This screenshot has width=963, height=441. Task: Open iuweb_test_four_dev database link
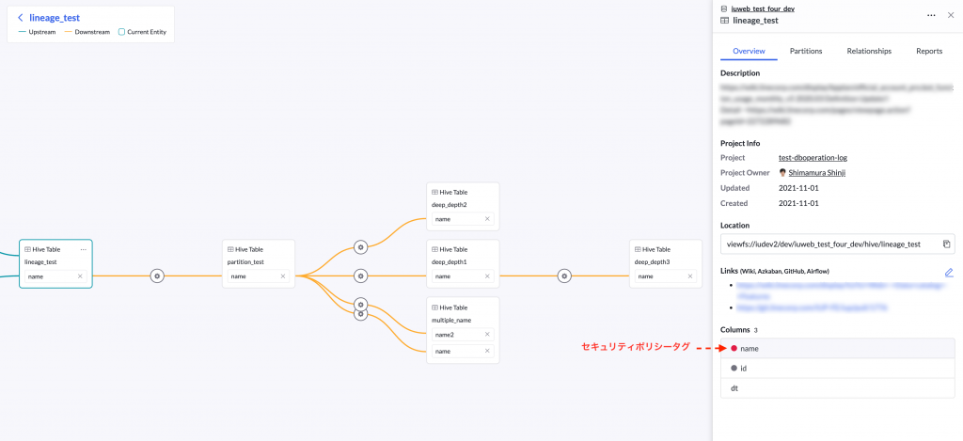click(764, 8)
